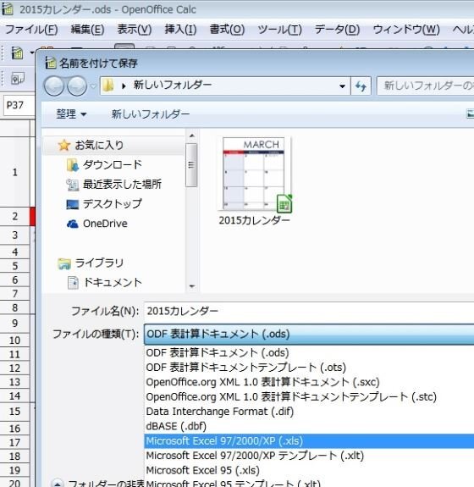Open the ウィンドウ(W) menu
The height and width of the screenshot is (487, 474).
(406, 30)
